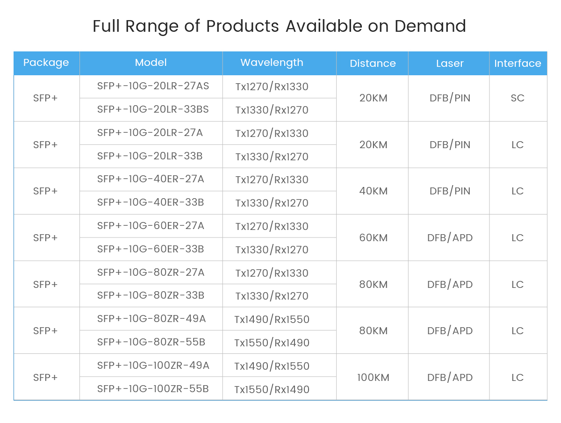
Task: Select the Laser column header
Action: [450, 63]
